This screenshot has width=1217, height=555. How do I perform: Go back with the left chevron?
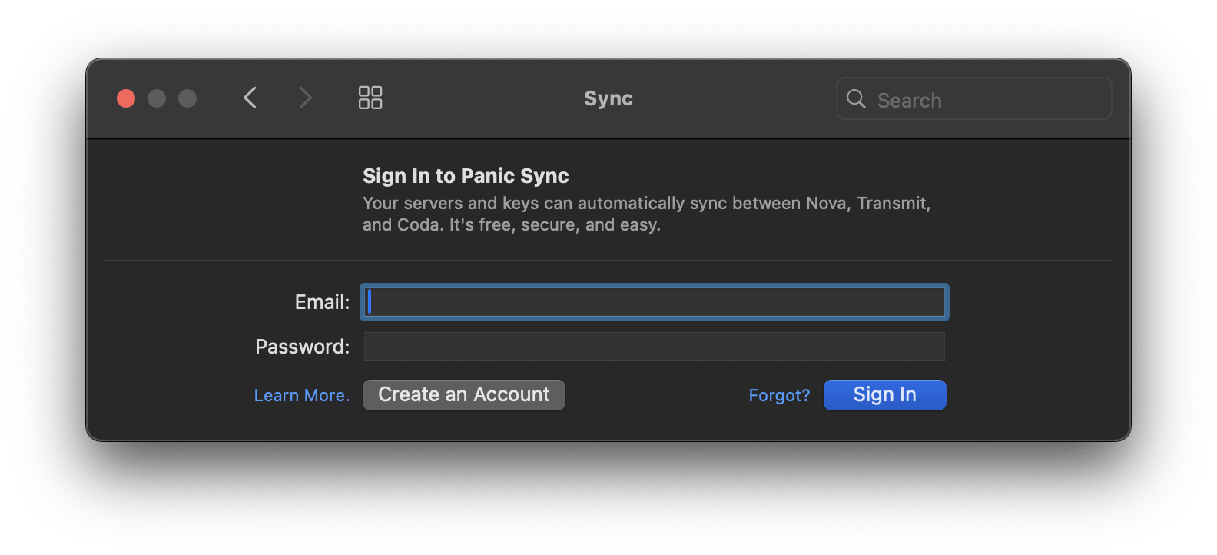tap(250, 98)
